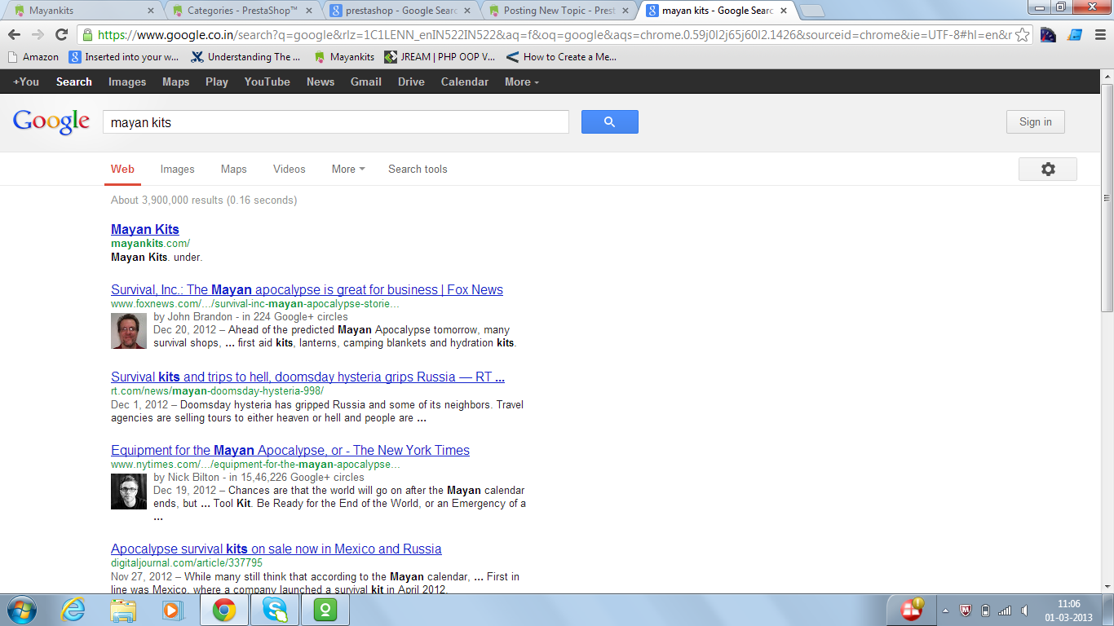
Task: Click the McAfee shield tray icon
Action: pyautogui.click(x=966, y=611)
